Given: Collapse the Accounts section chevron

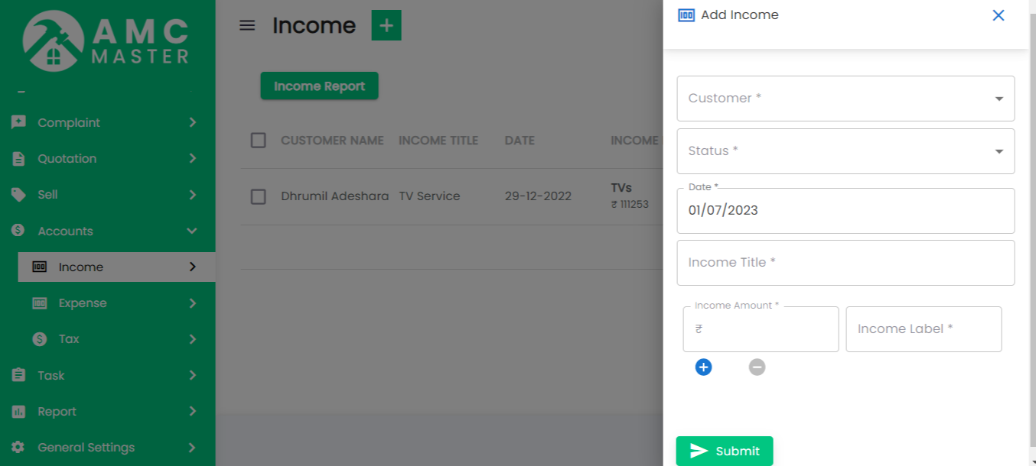Looking at the screenshot, I should [191, 230].
